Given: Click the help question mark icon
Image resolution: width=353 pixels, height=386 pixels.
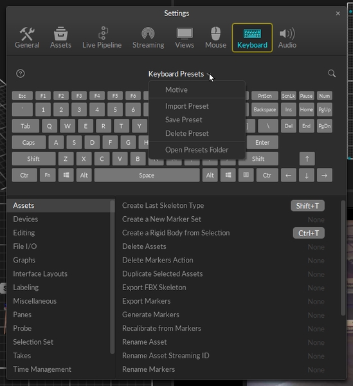Looking at the screenshot, I should pyautogui.click(x=21, y=73).
